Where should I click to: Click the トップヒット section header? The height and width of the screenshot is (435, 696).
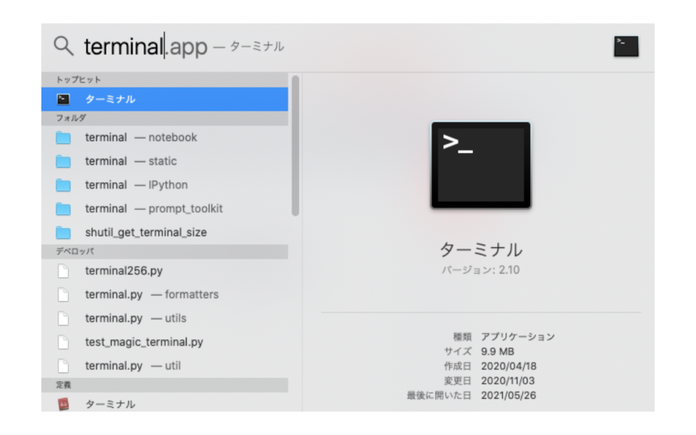pos(164,80)
